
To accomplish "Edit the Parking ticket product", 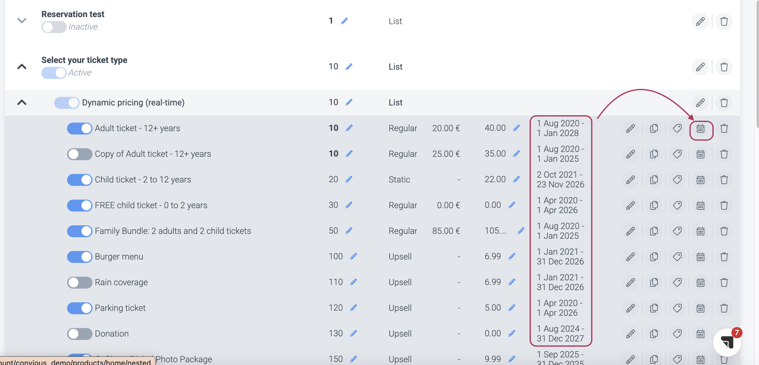I will coord(630,308).
